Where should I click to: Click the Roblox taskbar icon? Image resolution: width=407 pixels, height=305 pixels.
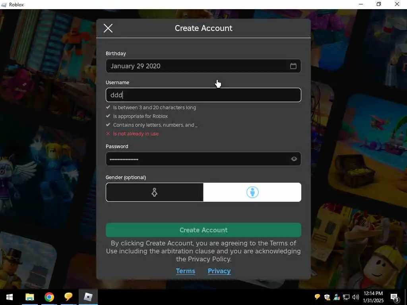point(88,297)
